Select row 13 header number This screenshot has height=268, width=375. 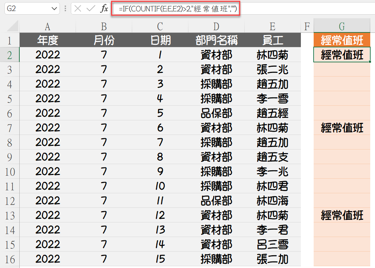coord(9,215)
